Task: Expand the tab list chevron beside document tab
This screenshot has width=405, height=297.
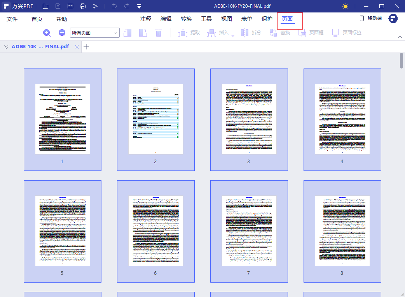Action: (6, 47)
